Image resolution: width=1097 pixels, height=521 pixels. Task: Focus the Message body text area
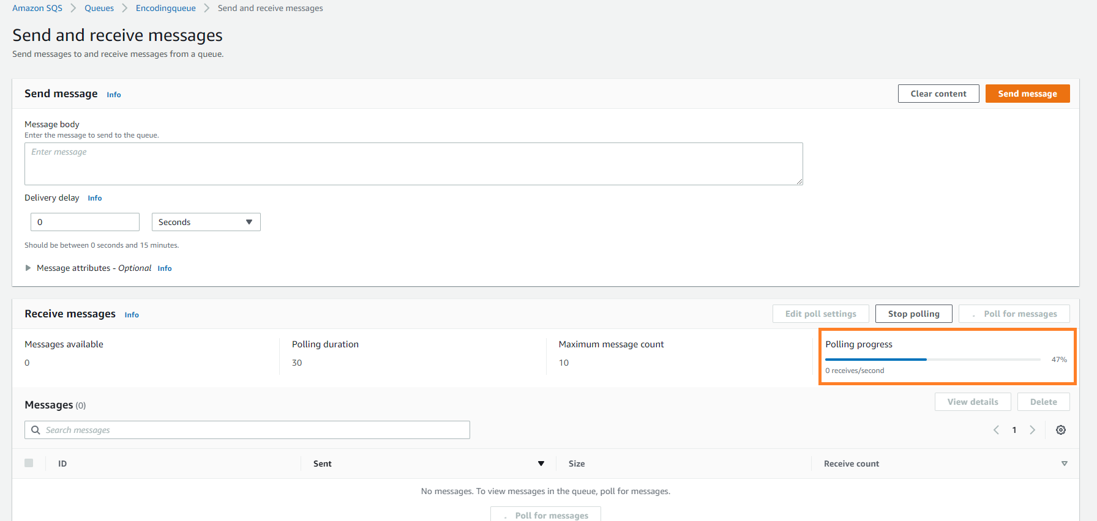click(x=413, y=164)
